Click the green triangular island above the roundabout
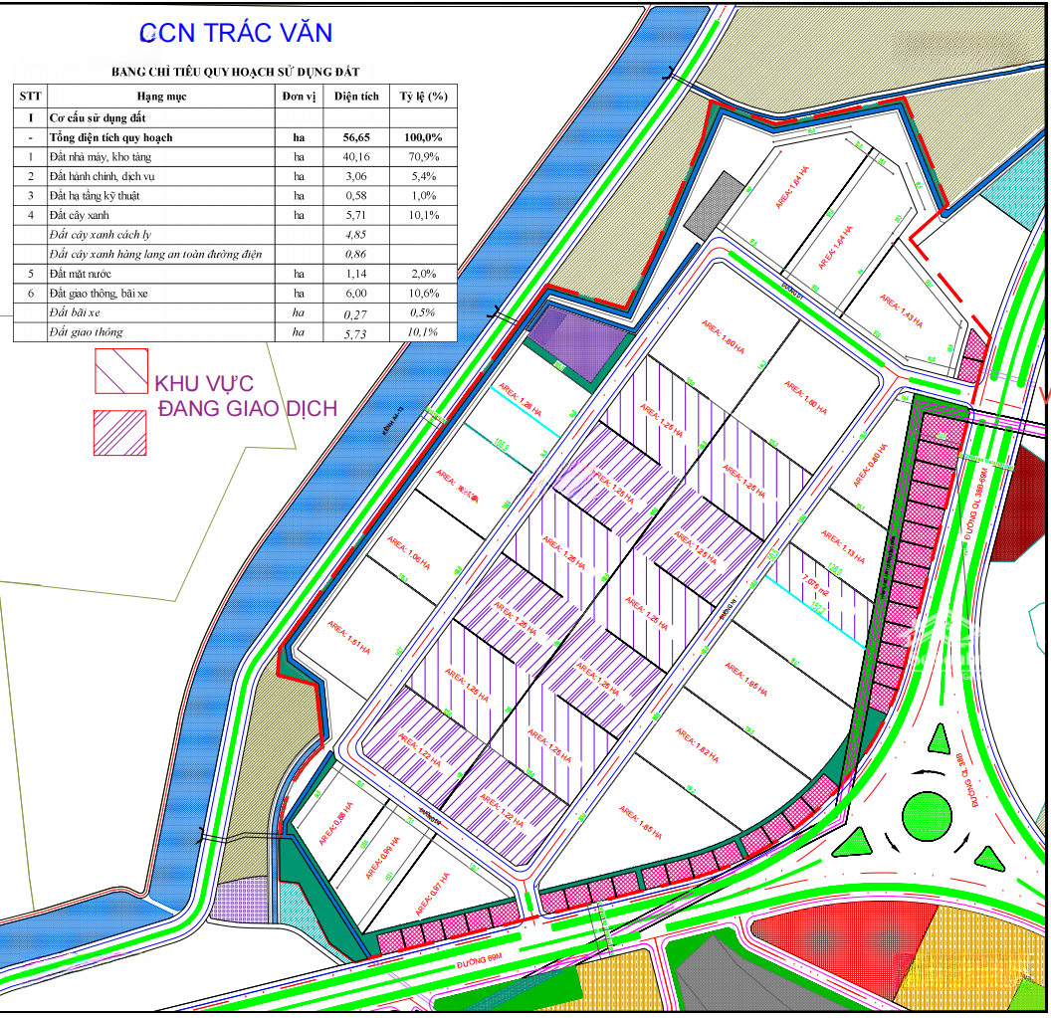Image resolution: width=1051 pixels, height=1018 pixels. pyautogui.click(x=939, y=738)
